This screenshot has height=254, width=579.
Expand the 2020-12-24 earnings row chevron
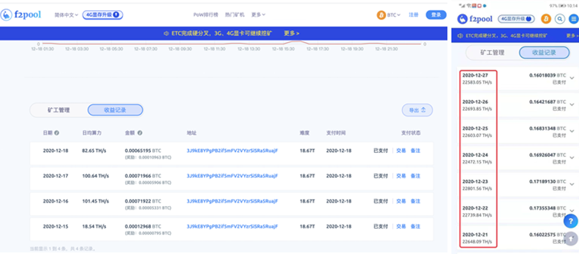point(572,158)
